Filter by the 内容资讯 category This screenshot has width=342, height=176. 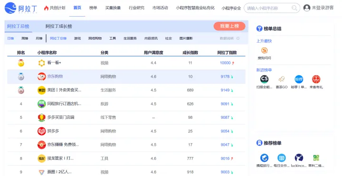151,38
